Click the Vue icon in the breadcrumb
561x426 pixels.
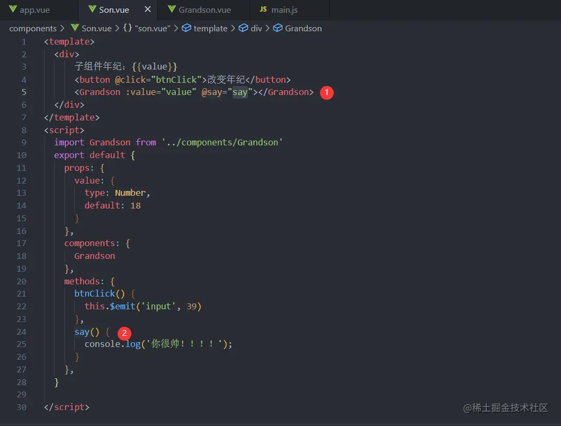pos(75,28)
